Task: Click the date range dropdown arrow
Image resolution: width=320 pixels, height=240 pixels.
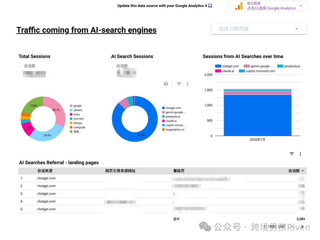Action: (297, 29)
